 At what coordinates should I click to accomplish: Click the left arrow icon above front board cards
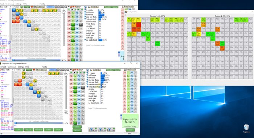(x=71, y=70)
